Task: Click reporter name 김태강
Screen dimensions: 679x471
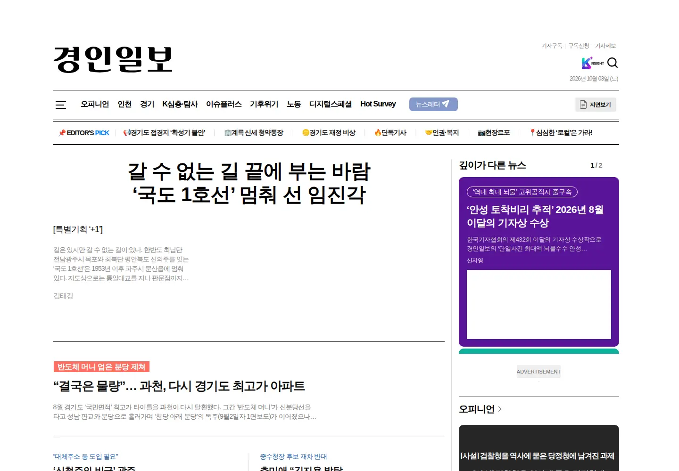Action: [x=64, y=296]
